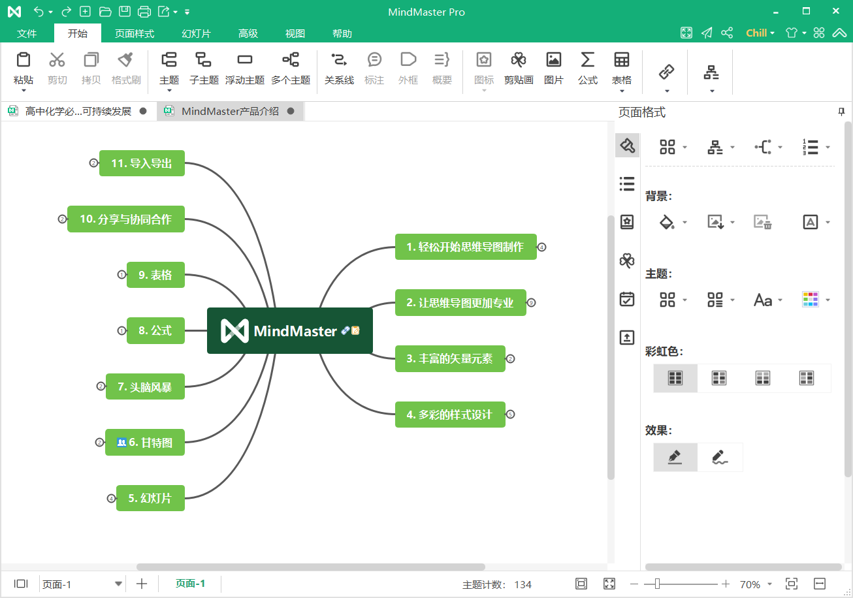
Task: Select the second rainbow color option
Action: coord(719,378)
